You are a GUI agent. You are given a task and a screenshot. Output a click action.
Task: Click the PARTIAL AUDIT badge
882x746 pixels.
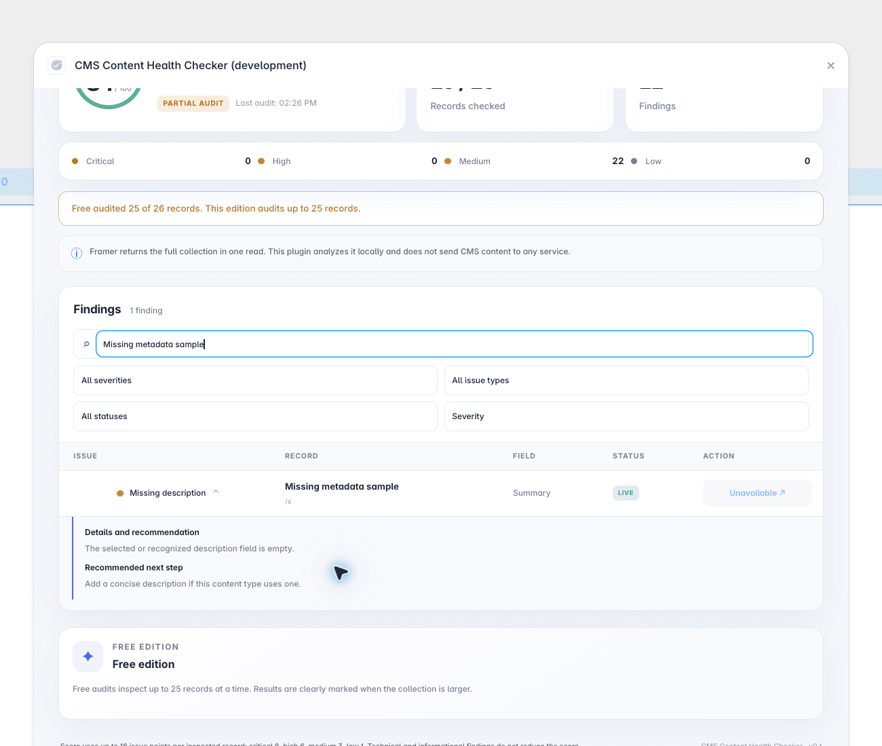(193, 103)
